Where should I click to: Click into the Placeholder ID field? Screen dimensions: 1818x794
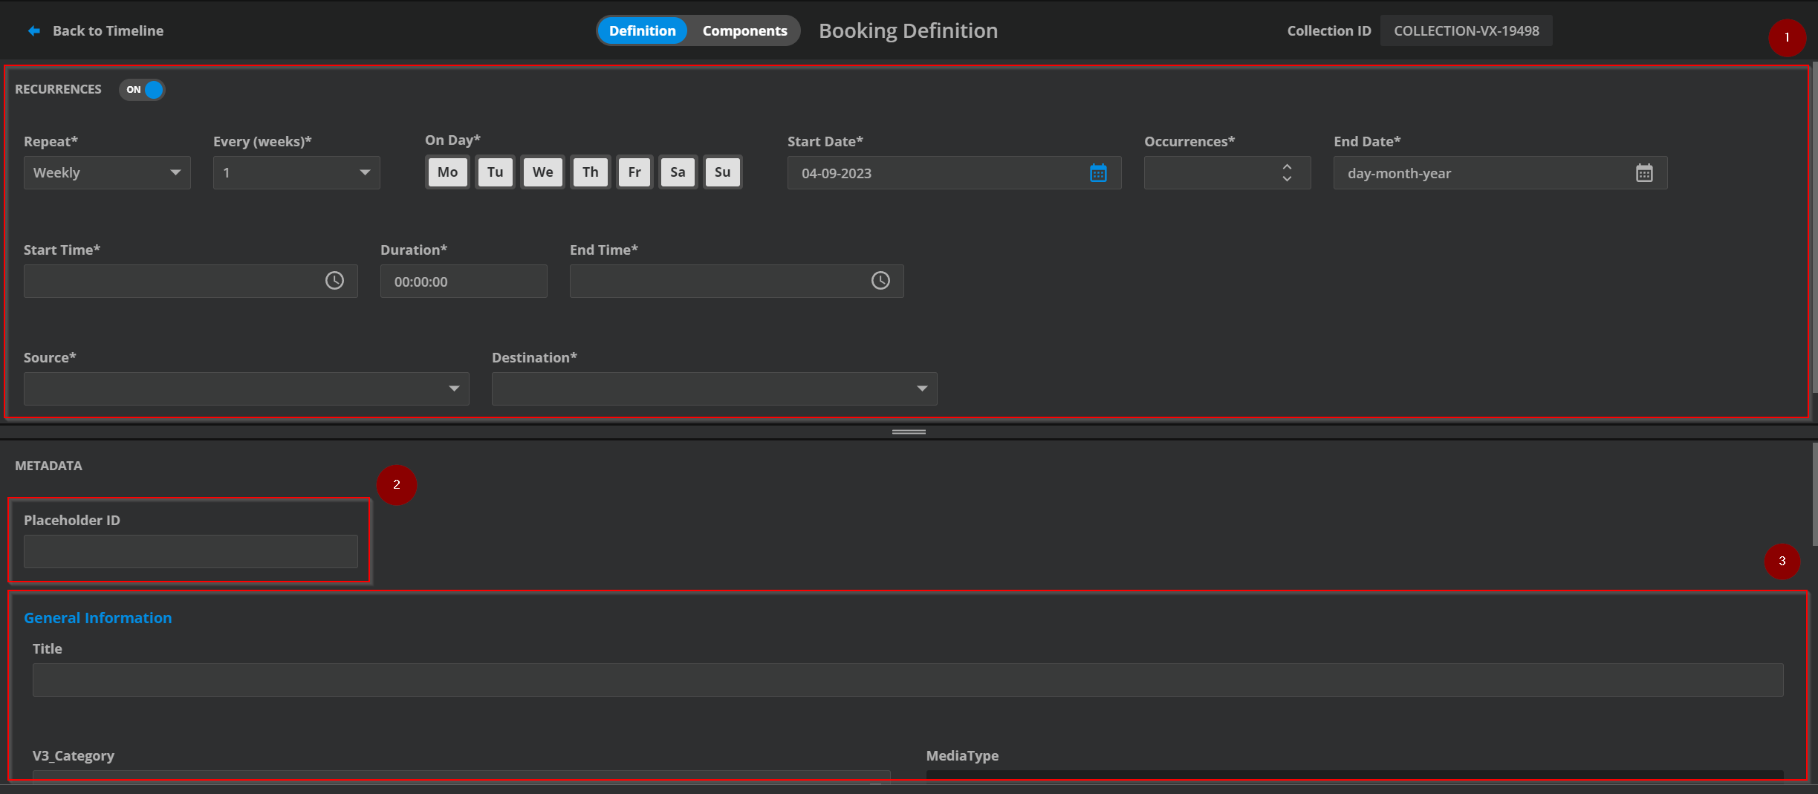point(190,552)
